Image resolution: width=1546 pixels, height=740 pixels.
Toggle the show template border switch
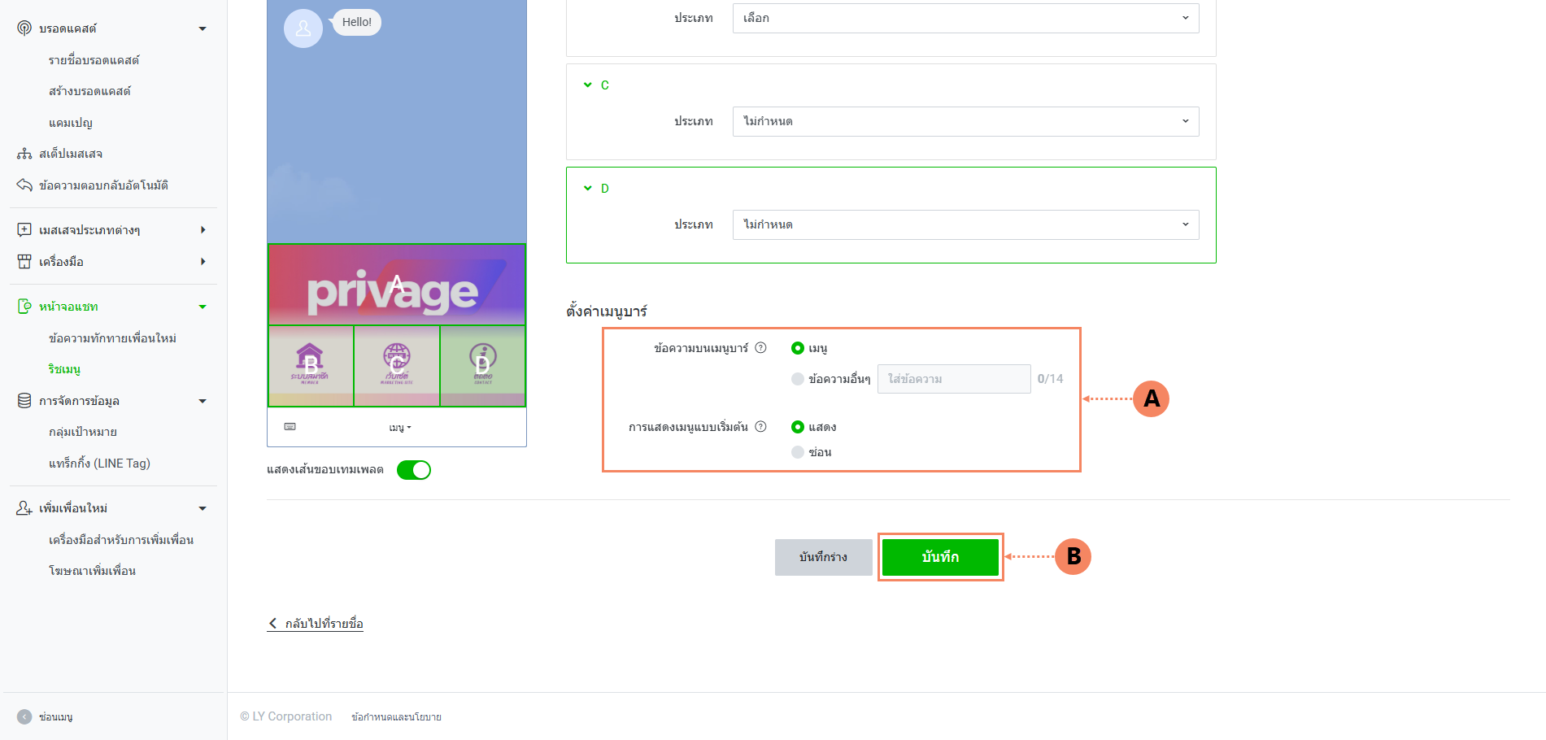pos(413,470)
